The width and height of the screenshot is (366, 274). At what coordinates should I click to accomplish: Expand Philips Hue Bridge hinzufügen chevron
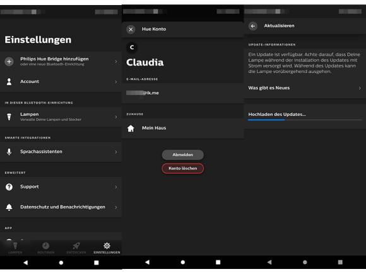click(116, 62)
